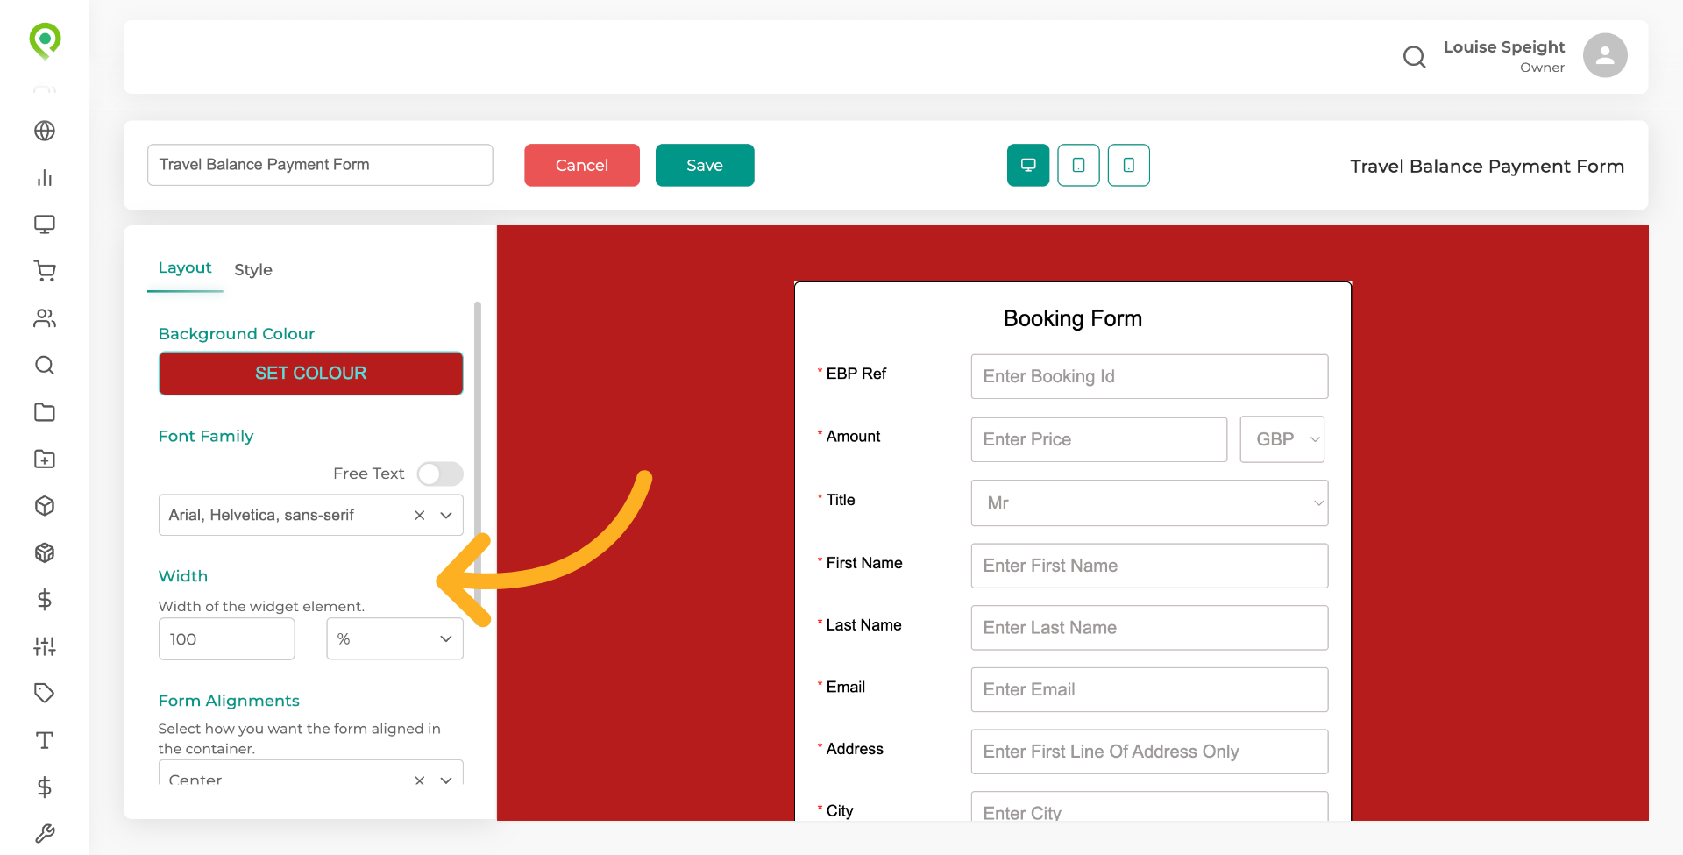Click the green Save button

click(705, 165)
